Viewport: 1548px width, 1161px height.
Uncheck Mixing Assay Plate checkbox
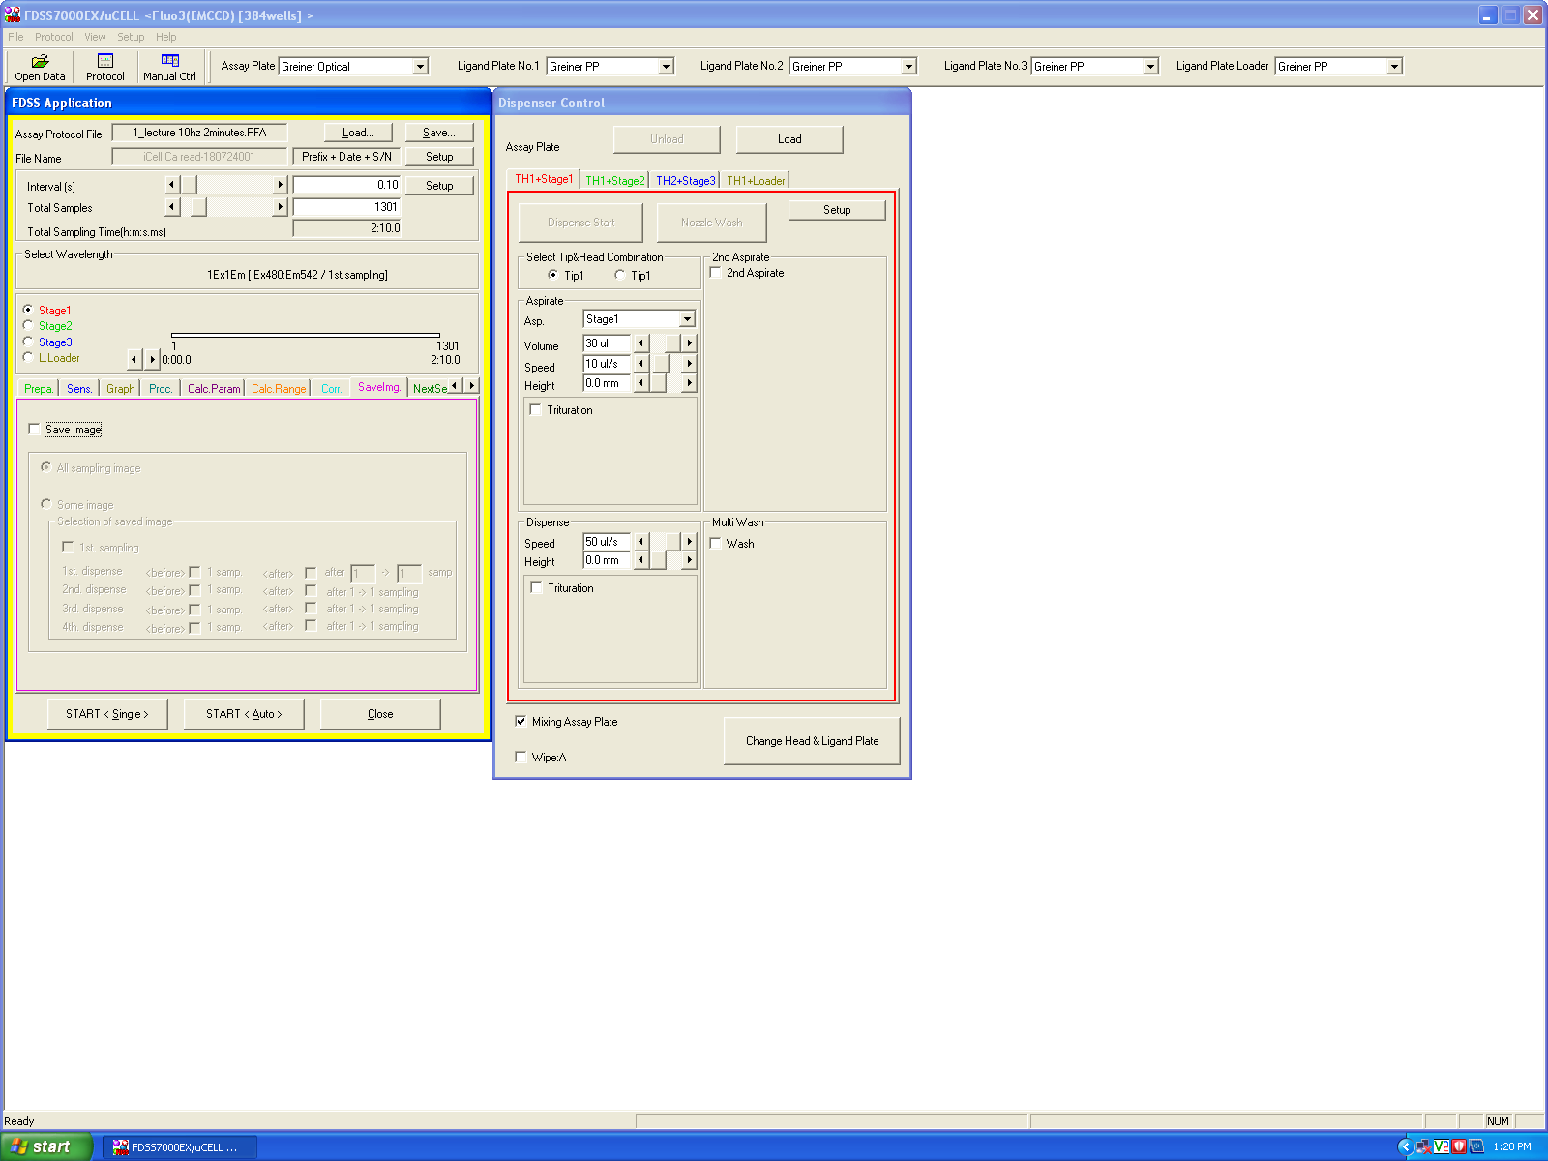pos(521,722)
